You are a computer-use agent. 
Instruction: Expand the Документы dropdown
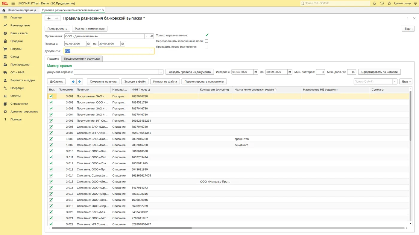151,51
